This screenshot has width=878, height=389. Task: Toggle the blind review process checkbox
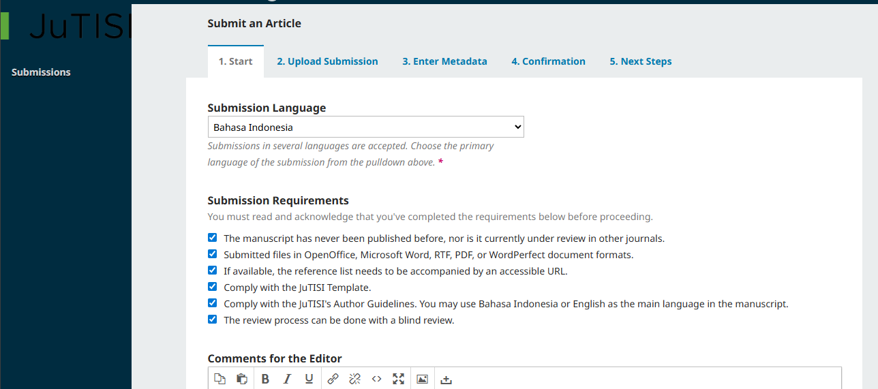pyautogui.click(x=213, y=320)
